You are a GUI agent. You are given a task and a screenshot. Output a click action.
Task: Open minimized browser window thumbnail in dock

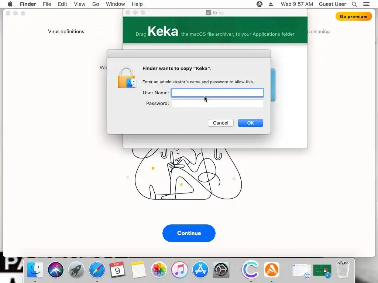point(301,270)
